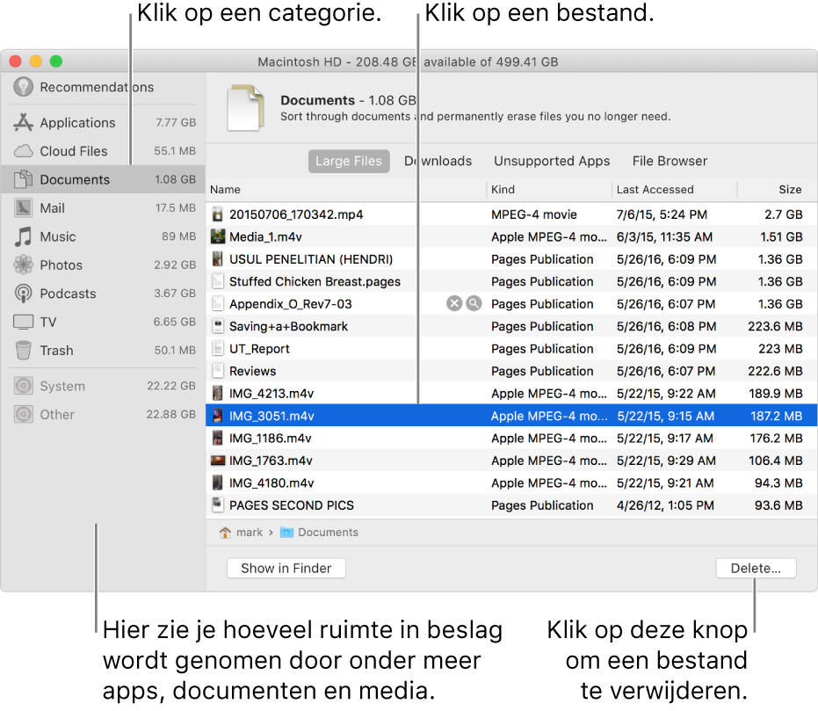Switch to the Downloads tab
This screenshot has width=818, height=711.
click(x=438, y=161)
